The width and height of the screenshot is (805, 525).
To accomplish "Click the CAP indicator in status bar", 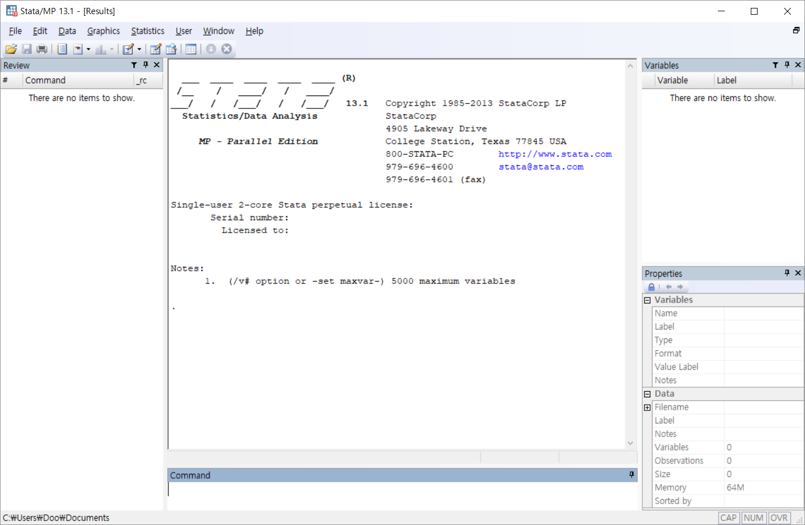I will coord(728,518).
